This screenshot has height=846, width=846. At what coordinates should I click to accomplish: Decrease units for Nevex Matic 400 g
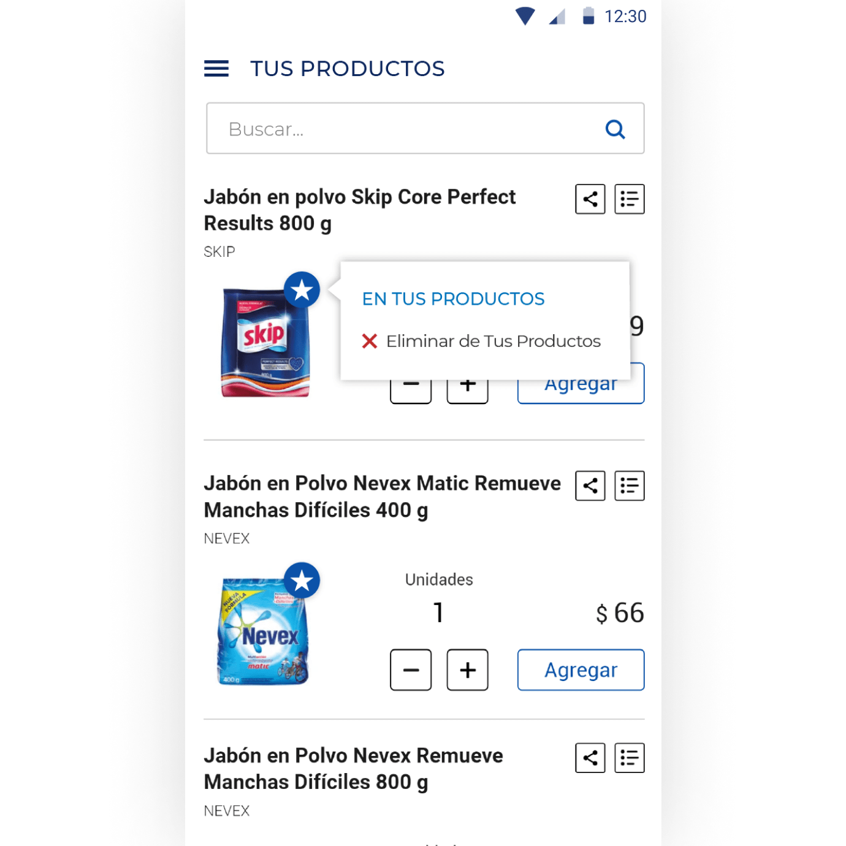[411, 670]
